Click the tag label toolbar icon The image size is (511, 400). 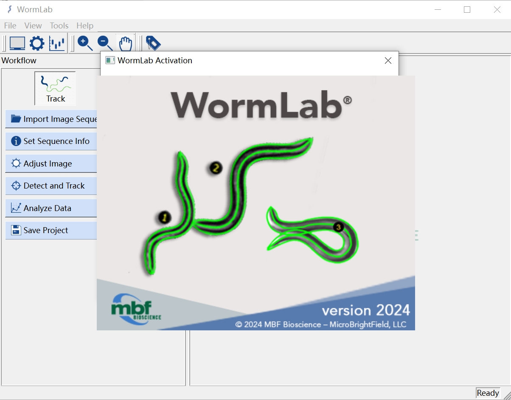pyautogui.click(x=153, y=43)
